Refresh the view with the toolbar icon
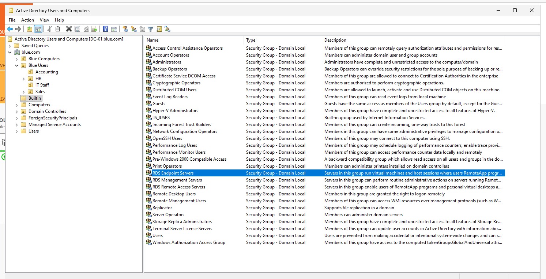The image size is (546, 279). [x=86, y=29]
